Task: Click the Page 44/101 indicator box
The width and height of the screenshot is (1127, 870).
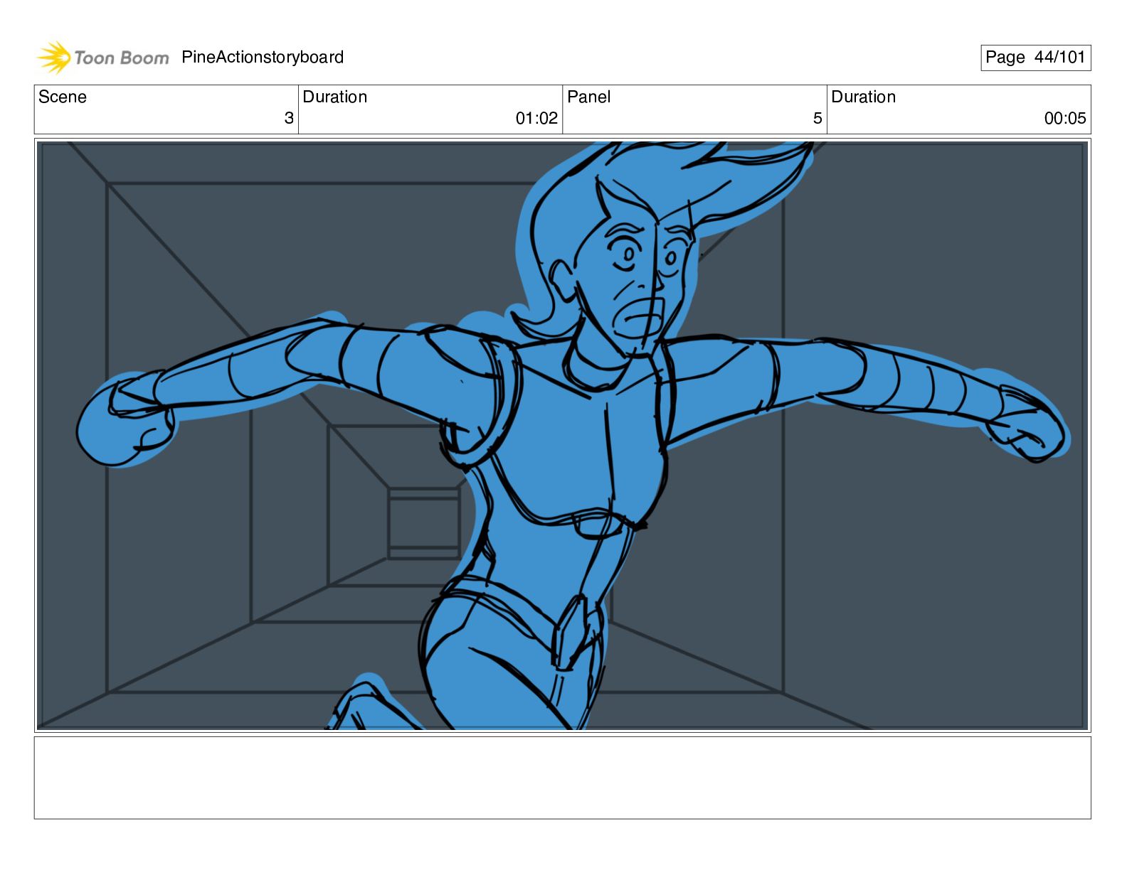Action: point(1035,58)
